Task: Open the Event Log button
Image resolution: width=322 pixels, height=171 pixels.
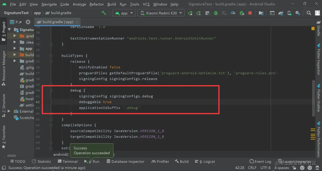Action: click(x=260, y=161)
